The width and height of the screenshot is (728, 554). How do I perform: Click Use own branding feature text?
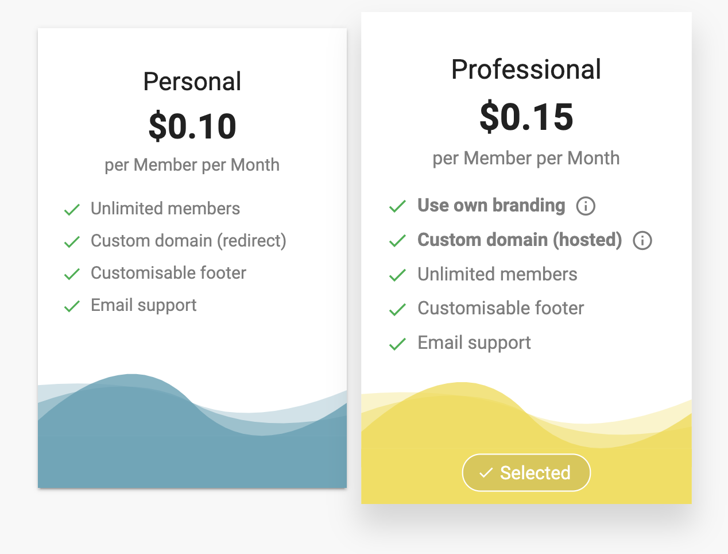click(x=491, y=205)
